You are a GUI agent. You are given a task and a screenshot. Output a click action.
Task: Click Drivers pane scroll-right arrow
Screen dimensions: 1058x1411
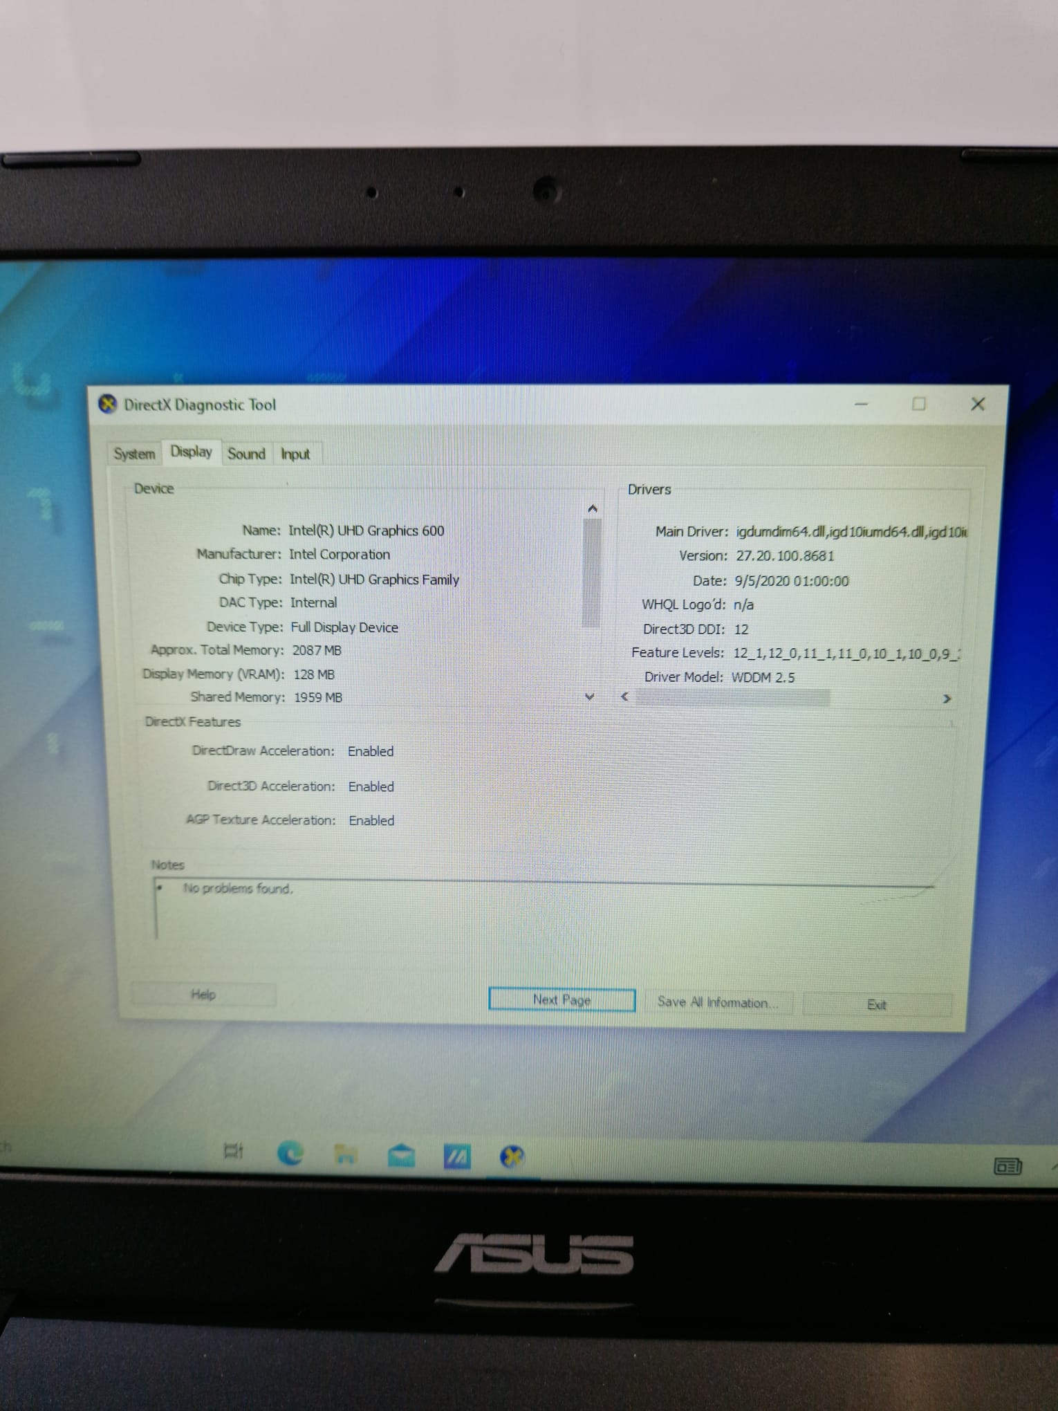[947, 699]
